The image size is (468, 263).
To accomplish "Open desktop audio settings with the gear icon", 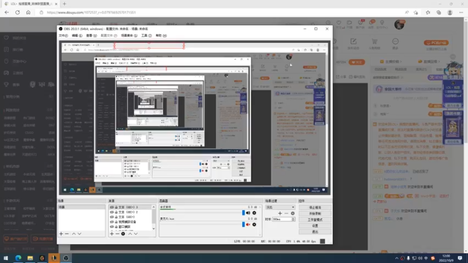I will (x=254, y=213).
